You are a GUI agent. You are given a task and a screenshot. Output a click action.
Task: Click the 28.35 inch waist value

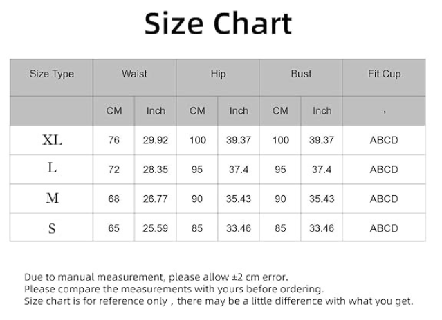click(x=156, y=170)
